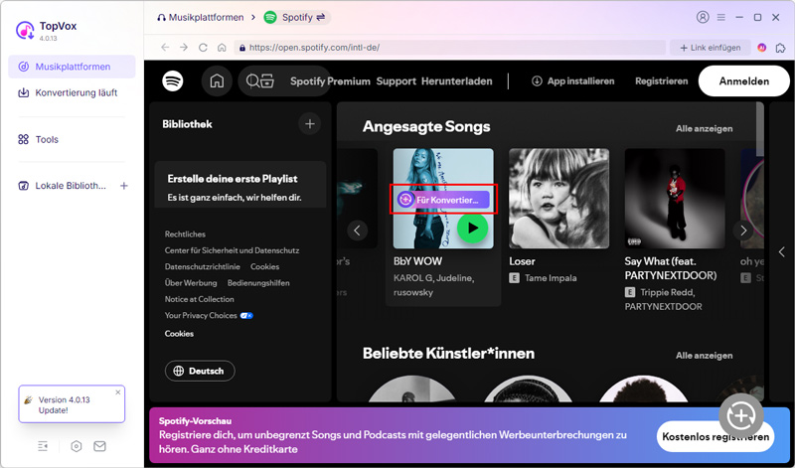
Task: Click Kostenlos registrieren button
Action: click(715, 436)
